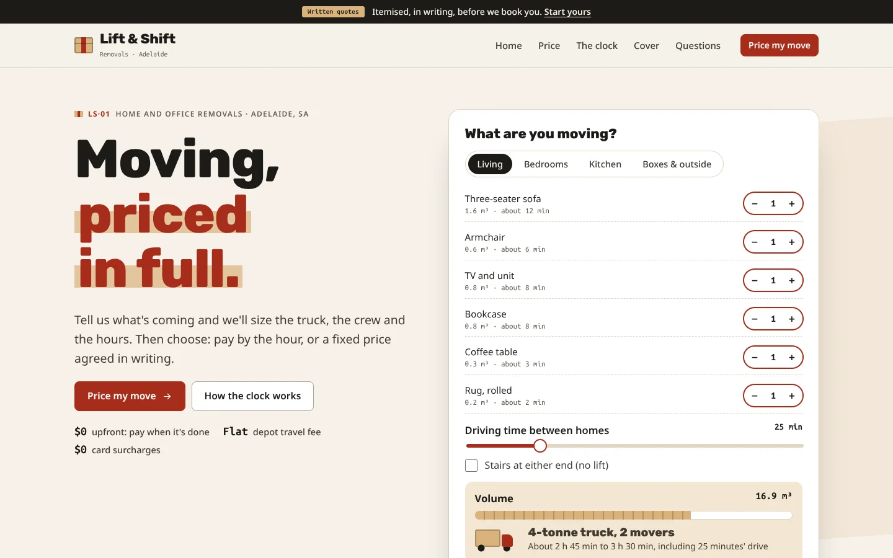Screen dimensions: 893x558
Task: Increase Rug, rolled count with plus
Action: [792, 396]
